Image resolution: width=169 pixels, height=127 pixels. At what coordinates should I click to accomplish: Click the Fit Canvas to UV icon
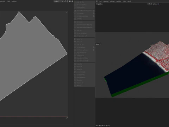75,36
